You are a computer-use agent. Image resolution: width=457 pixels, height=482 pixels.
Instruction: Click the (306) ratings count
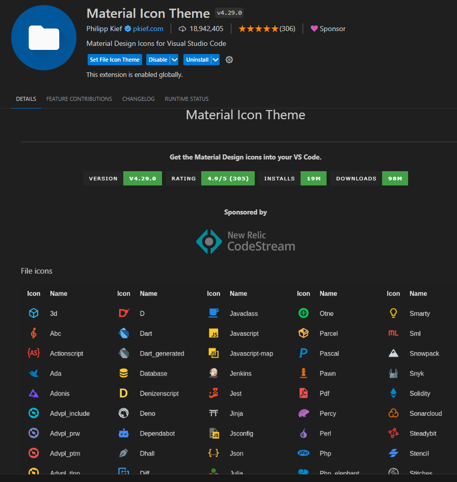pos(287,29)
